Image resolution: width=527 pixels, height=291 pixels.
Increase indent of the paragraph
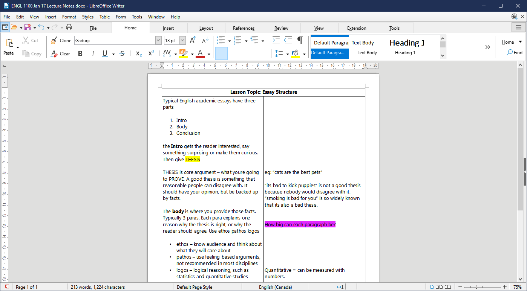(x=276, y=40)
